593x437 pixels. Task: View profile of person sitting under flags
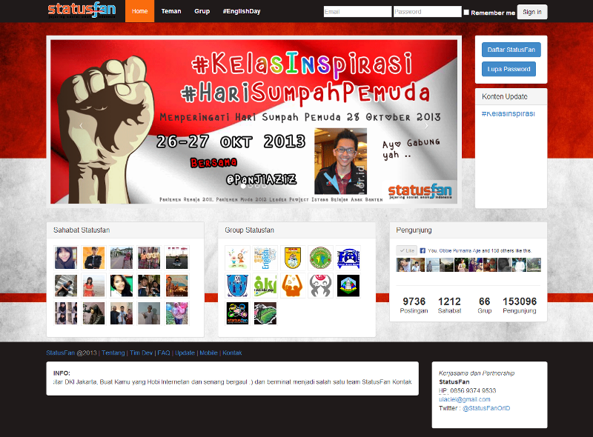pos(176,258)
